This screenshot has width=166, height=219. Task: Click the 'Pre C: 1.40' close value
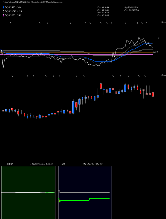pyautogui.click(x=103, y=15)
